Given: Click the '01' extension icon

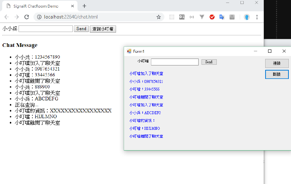Looking at the screenshot, I should click(x=182, y=17).
